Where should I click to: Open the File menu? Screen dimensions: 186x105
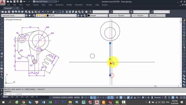point(9,5)
